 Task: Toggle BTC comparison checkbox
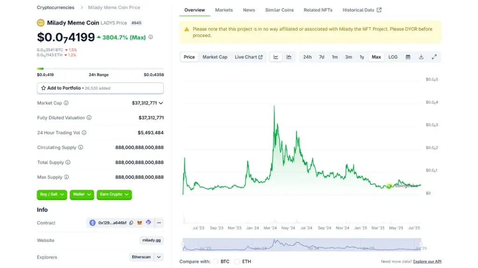pyautogui.click(x=216, y=261)
